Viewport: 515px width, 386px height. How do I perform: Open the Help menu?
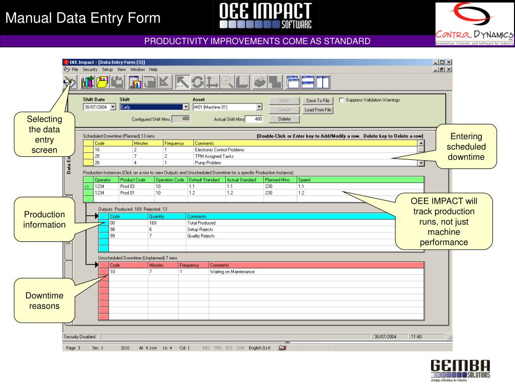pos(153,69)
